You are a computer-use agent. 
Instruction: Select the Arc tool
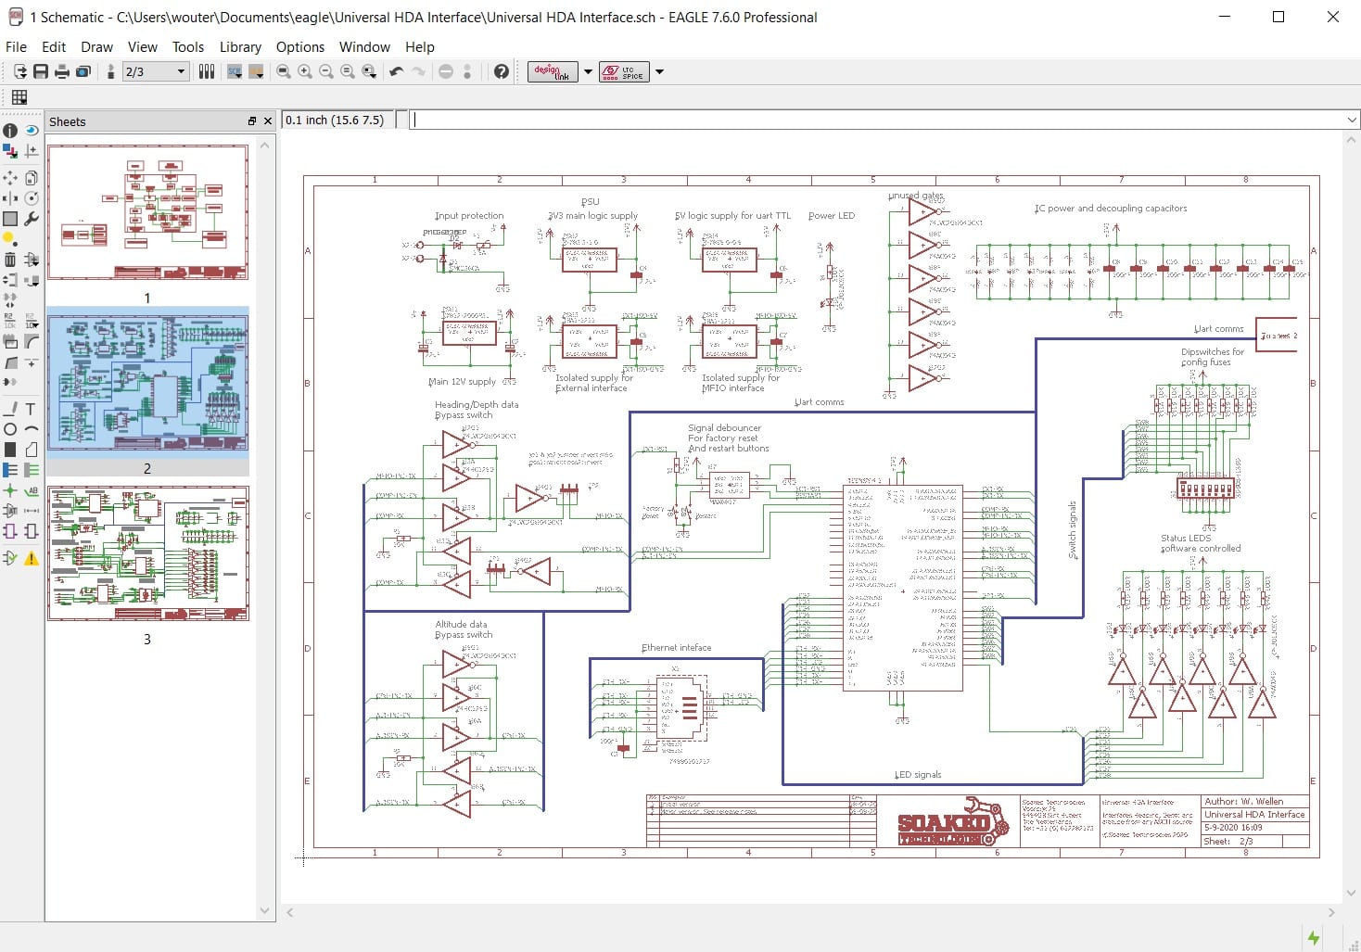(x=32, y=429)
